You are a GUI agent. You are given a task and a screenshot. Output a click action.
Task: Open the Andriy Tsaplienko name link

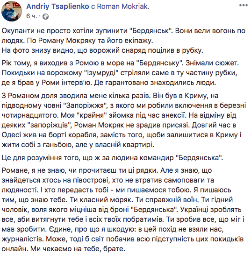[57, 7]
